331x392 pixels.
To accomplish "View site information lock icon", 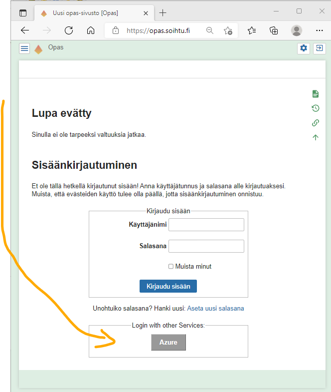I will [x=116, y=30].
